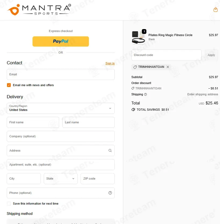The height and width of the screenshot is (224, 220).
Task: Uncheck Email me with news and offers
Action: pos(9,85)
